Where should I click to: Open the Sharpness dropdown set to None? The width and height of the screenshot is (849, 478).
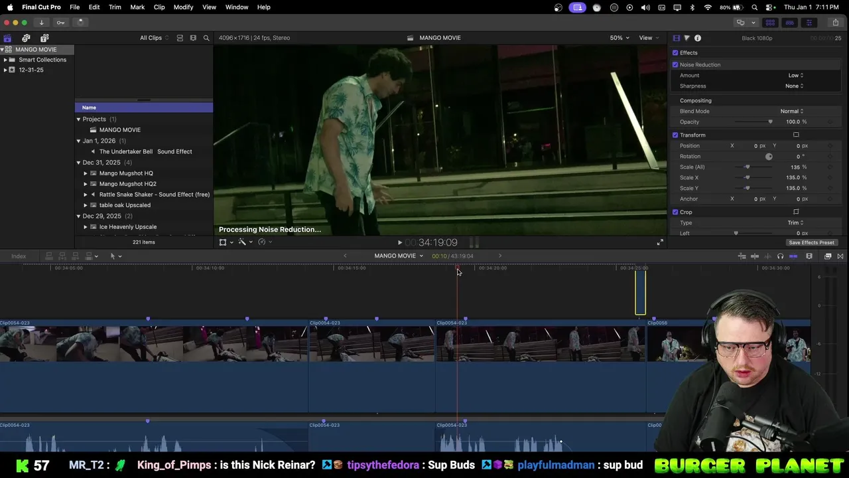(794, 86)
